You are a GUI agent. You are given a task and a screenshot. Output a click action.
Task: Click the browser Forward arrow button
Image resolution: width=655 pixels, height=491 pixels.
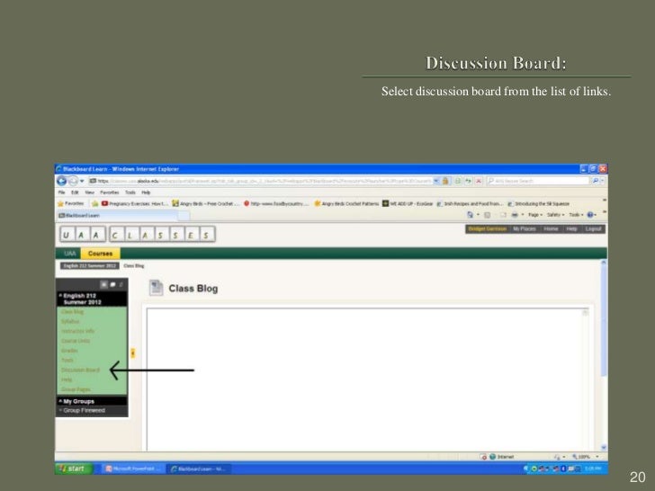[x=73, y=181]
